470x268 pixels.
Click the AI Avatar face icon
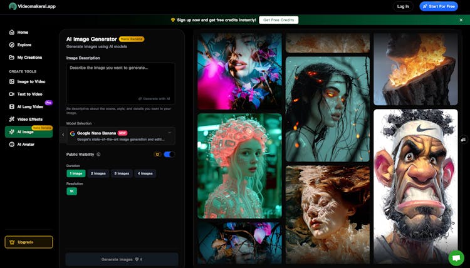[x=12, y=144]
